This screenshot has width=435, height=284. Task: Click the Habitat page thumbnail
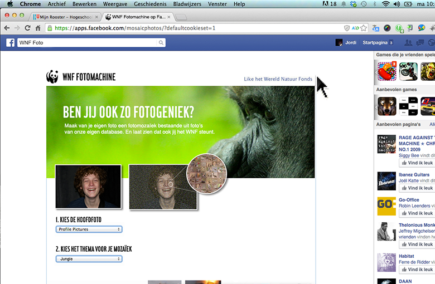click(x=386, y=263)
